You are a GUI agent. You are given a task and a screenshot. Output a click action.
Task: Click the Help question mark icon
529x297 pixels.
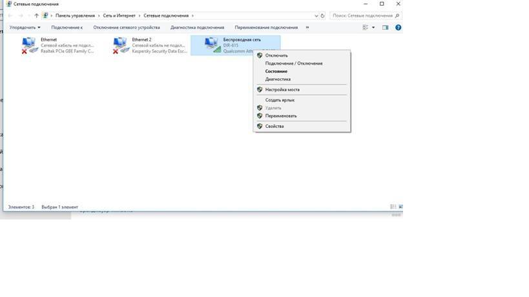398,28
